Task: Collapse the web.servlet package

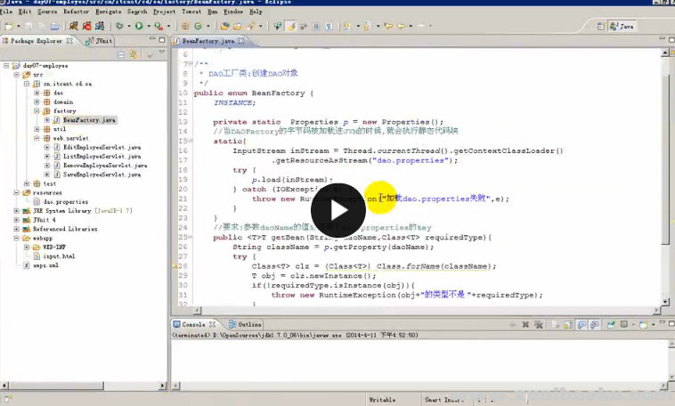Action: click(37, 138)
